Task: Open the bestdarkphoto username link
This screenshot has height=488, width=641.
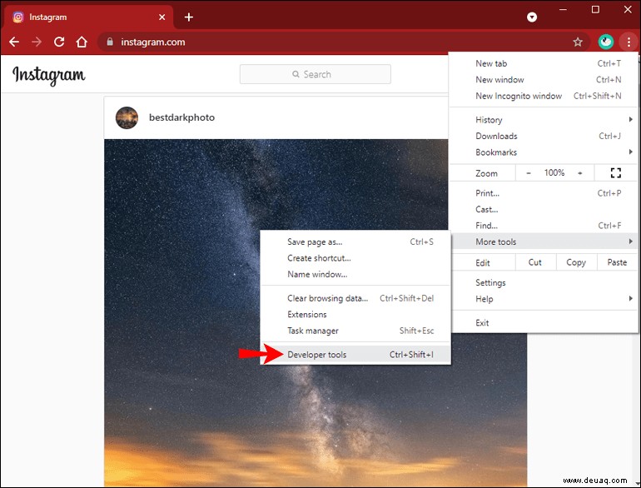Action: (x=181, y=117)
